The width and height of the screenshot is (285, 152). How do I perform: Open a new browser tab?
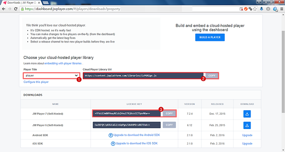(x=46, y=3)
